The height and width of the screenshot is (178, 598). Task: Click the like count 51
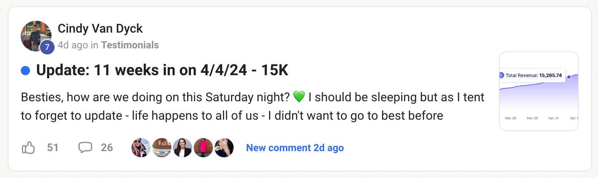tap(53, 148)
